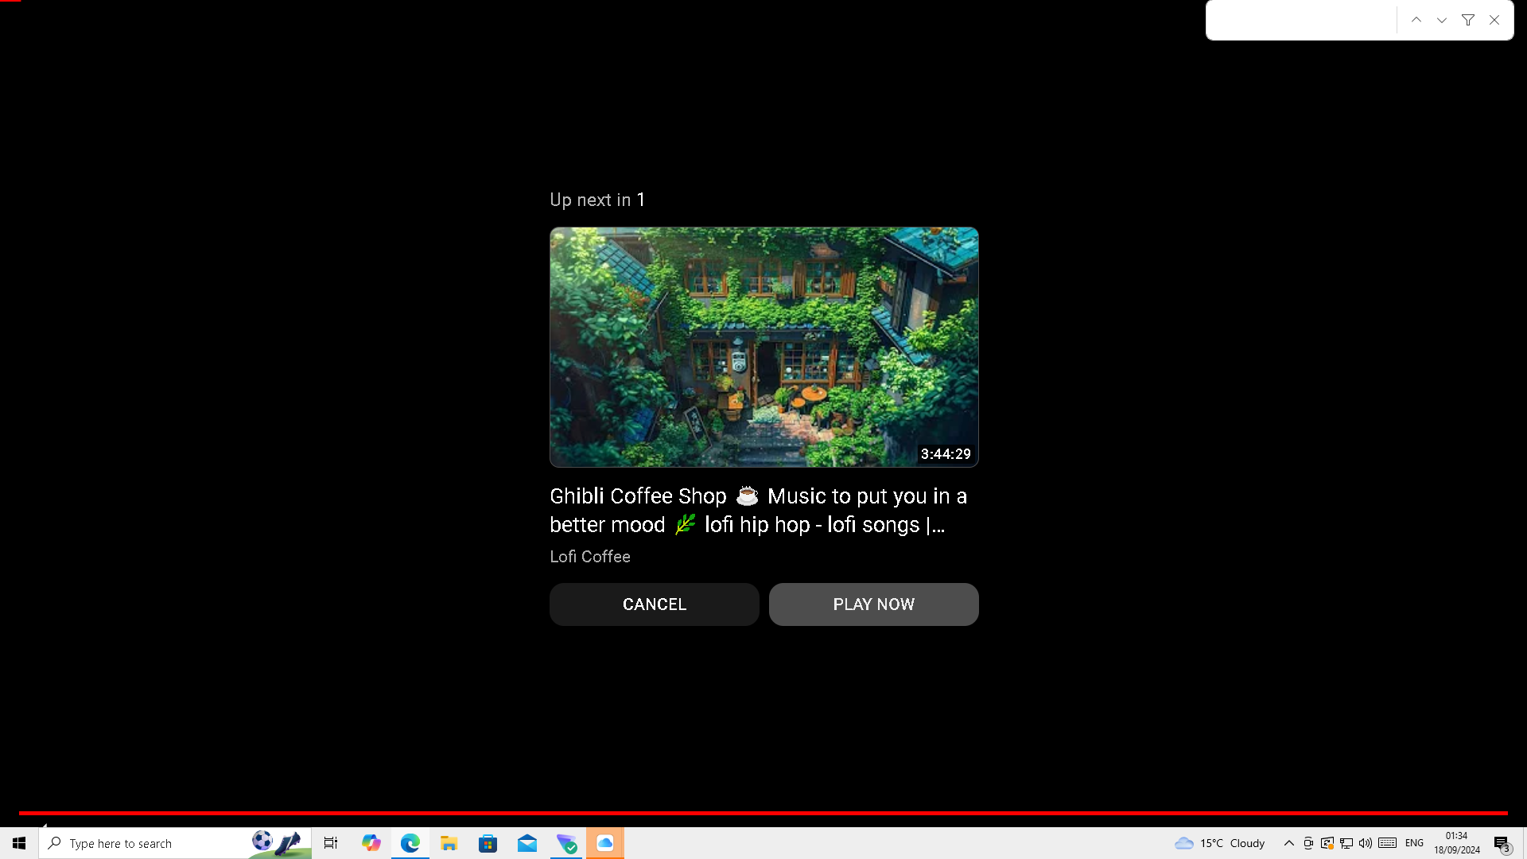Go to next find result arrow

[x=1442, y=21]
